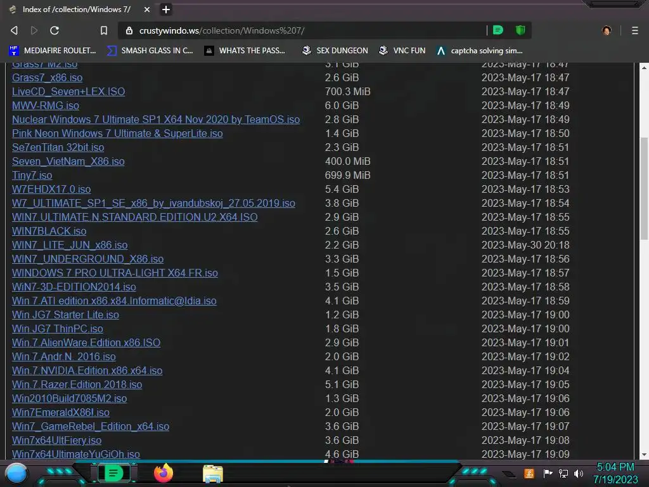Image resolution: width=649 pixels, height=487 pixels.
Task: Open the green shield extension icon
Action: coord(520,30)
